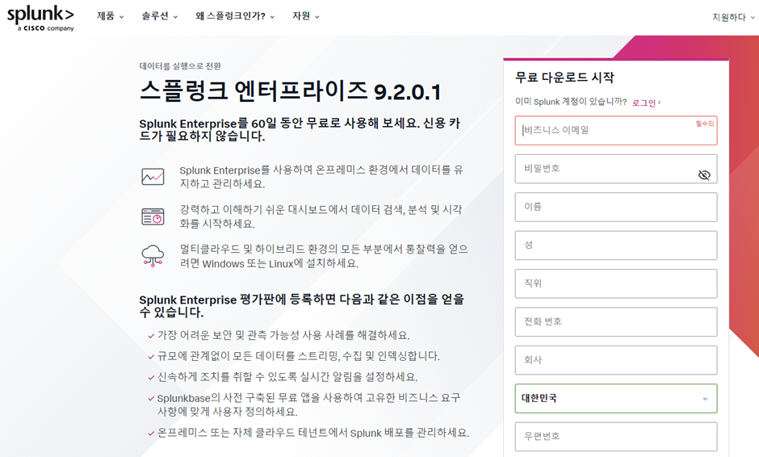Click the 로그인 link
759x457 pixels.
click(x=646, y=103)
